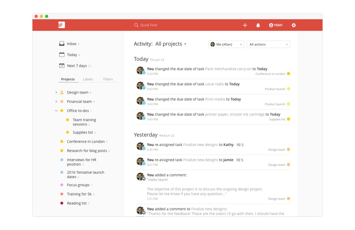Viewport: 355px width, 230px height.
Task: Open the Today view
Action: coord(72,55)
